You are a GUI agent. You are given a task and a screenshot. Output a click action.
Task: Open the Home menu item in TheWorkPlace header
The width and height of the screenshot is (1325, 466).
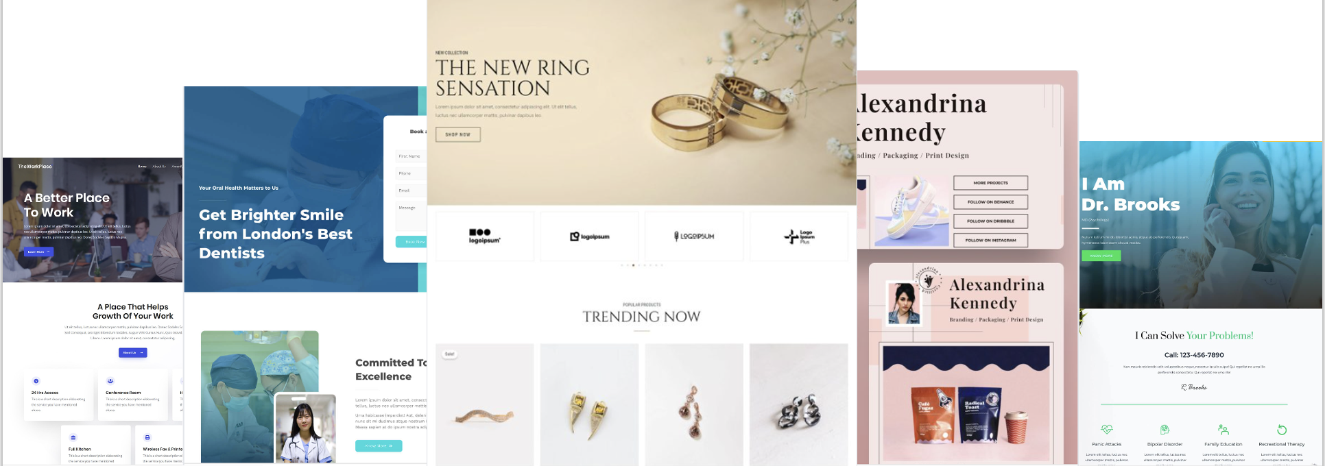coord(142,167)
